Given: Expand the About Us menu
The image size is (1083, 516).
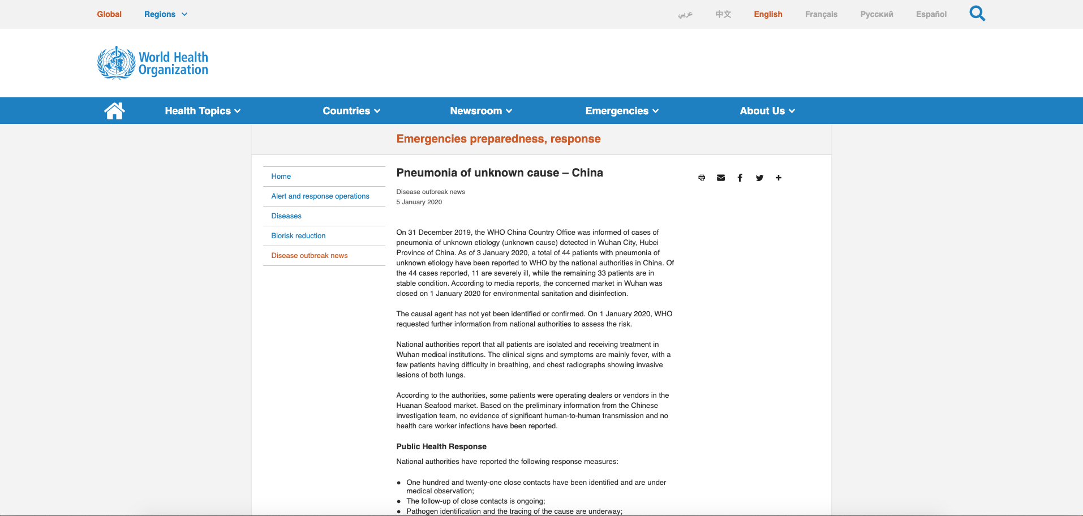Looking at the screenshot, I should click(x=767, y=111).
